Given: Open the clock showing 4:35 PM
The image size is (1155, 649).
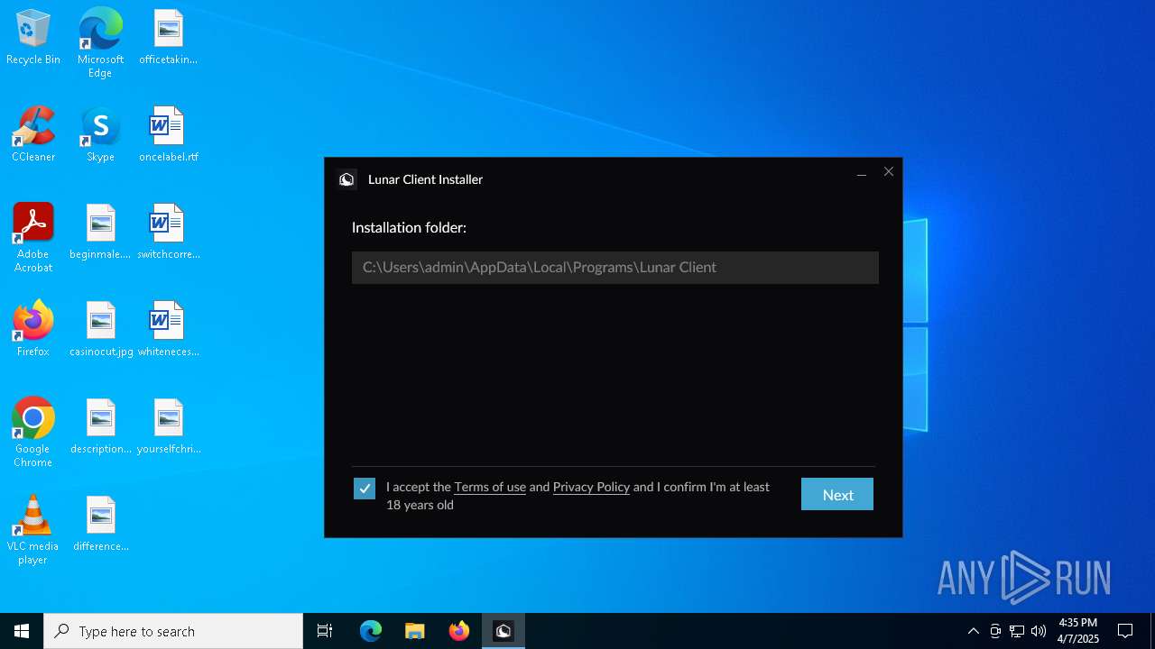Looking at the screenshot, I should coord(1077,631).
